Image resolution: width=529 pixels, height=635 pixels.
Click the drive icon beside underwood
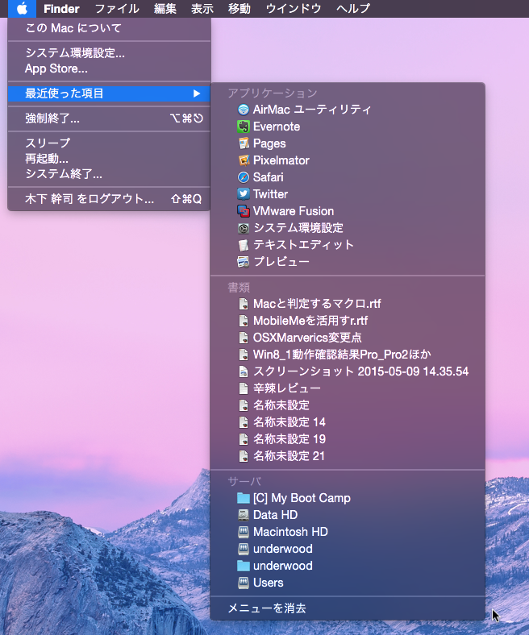pyautogui.click(x=244, y=549)
